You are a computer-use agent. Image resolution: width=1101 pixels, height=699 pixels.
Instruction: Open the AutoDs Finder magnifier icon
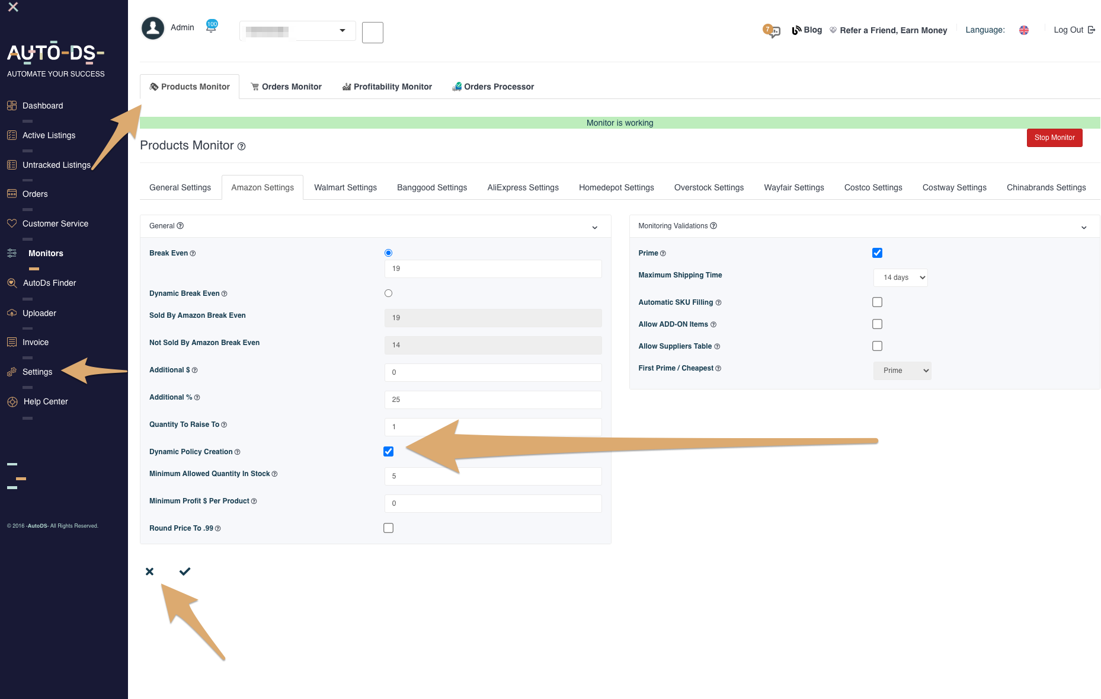(12, 283)
